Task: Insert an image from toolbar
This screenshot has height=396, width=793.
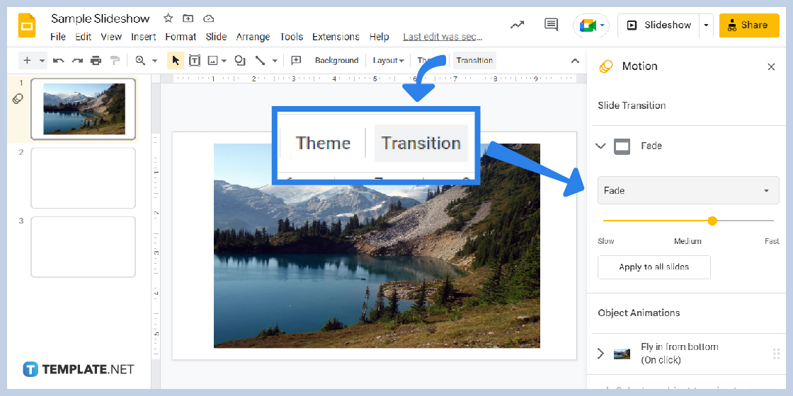Action: coord(213,61)
